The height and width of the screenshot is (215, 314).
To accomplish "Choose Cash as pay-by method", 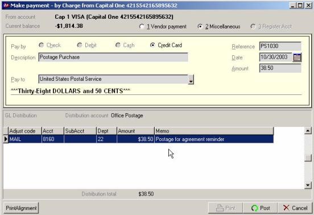I will tap(125, 46).
